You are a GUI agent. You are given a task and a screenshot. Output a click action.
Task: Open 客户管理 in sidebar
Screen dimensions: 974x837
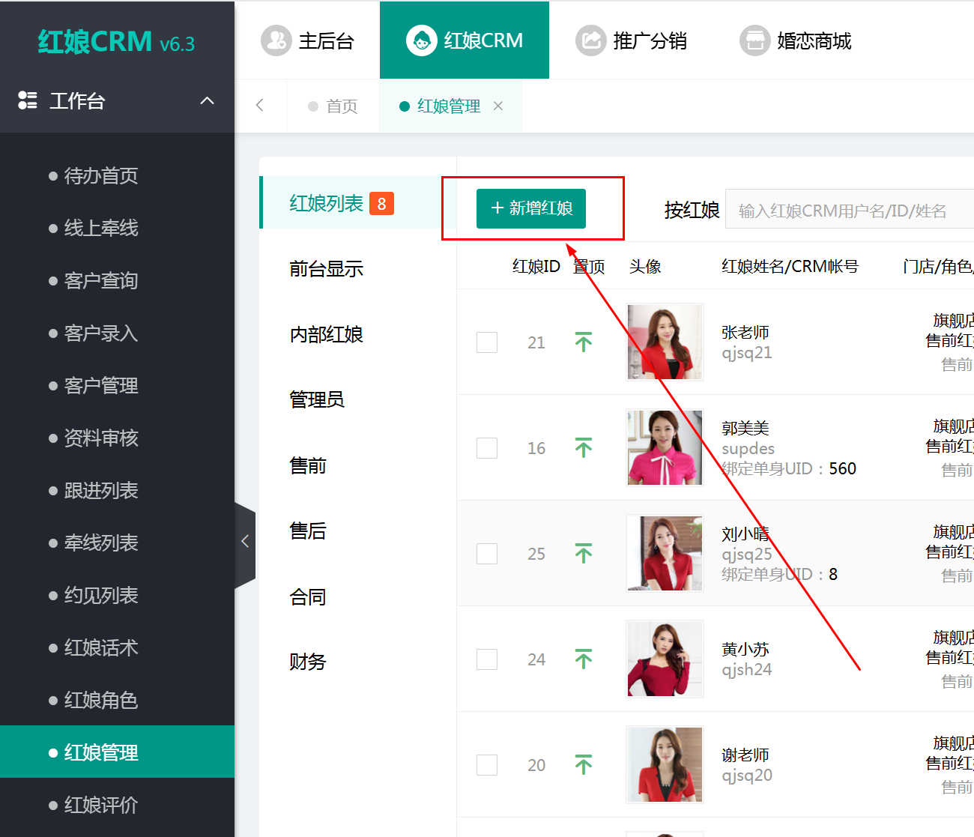coord(101,386)
